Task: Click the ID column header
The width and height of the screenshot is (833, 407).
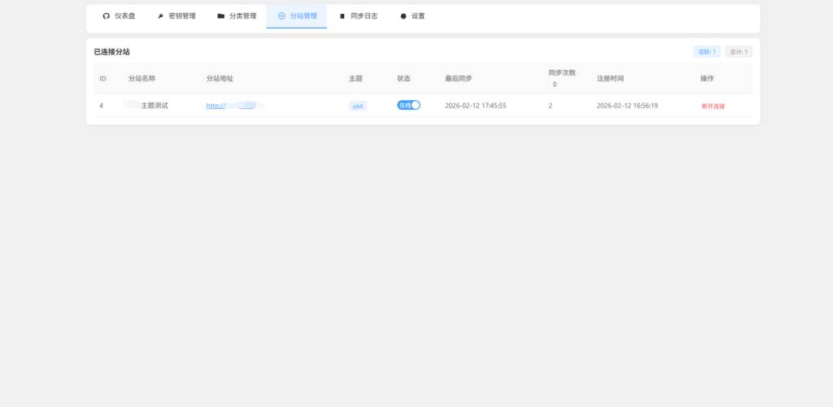Action: pyautogui.click(x=103, y=79)
